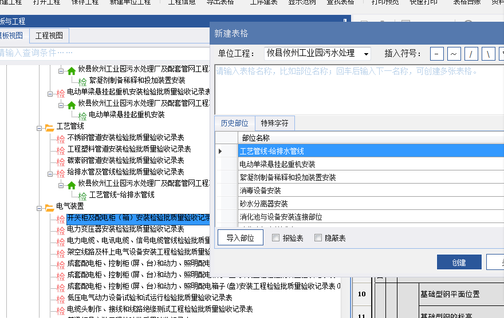
Task: Select 消毒设备安装 row in history list
Action: [x=261, y=190]
